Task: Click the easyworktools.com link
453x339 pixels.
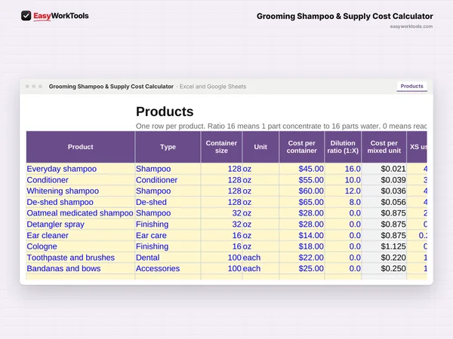Action: coord(411,26)
